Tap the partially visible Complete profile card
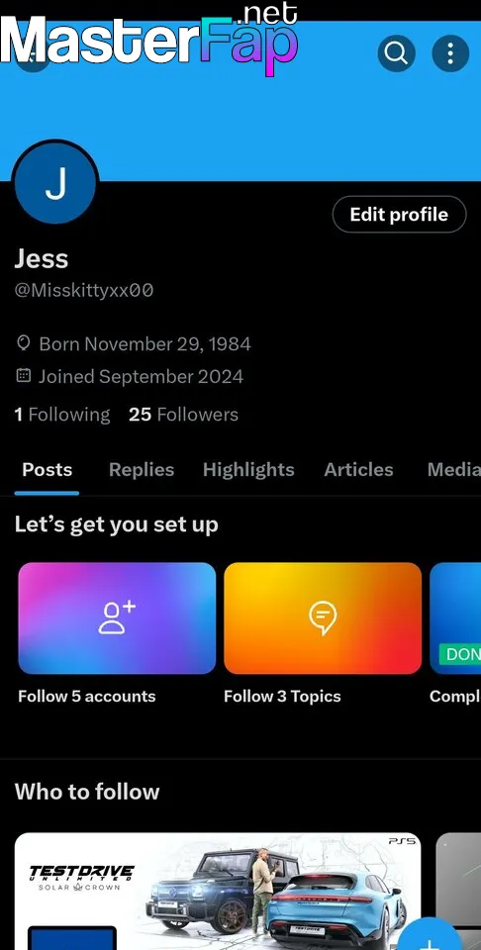Viewport: 481px width, 950px height. point(455,633)
